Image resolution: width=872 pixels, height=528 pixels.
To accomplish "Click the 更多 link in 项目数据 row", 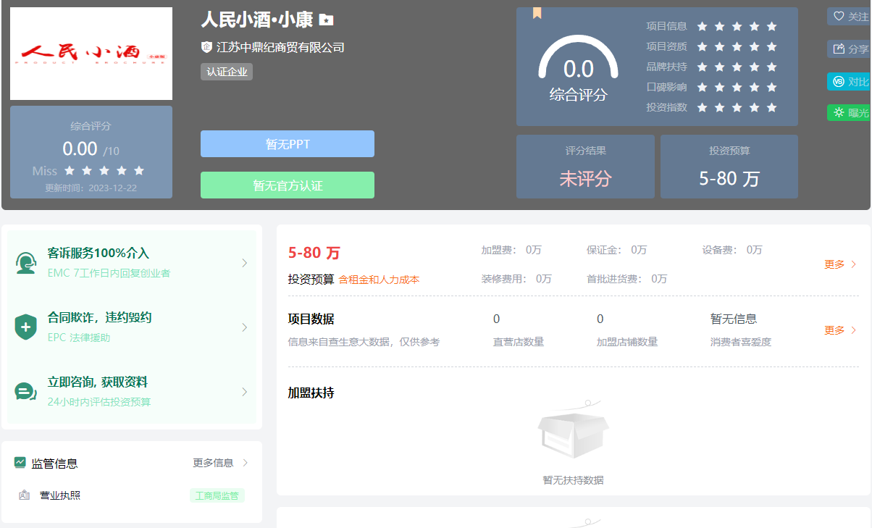I will [840, 330].
